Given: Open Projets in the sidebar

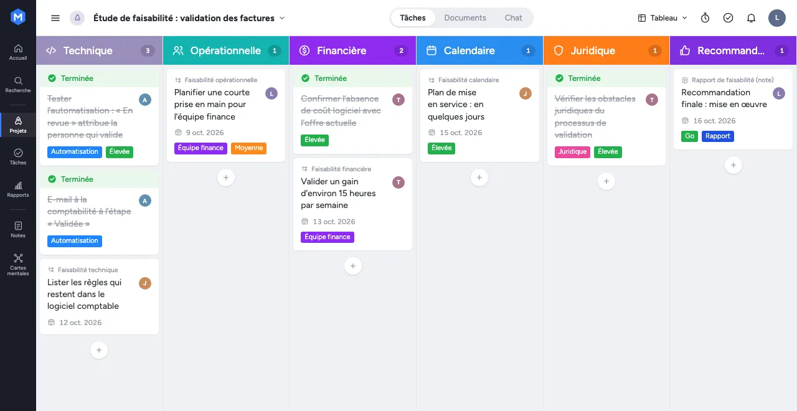Looking at the screenshot, I should [x=18, y=125].
